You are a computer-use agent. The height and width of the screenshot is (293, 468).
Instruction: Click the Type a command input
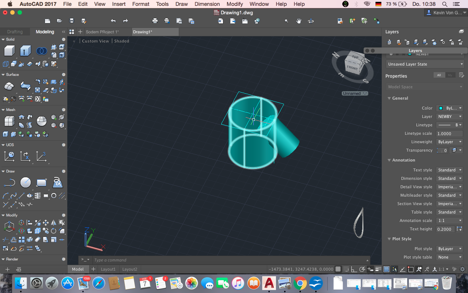pyautogui.click(x=230, y=260)
